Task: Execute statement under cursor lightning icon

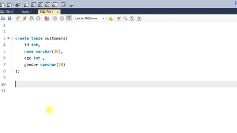Action: coord(25,18)
